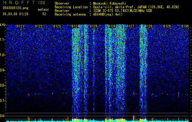Click the Observer field label

pos(62,3)
